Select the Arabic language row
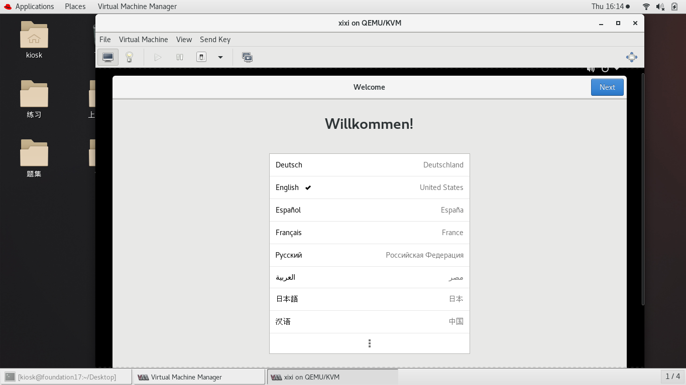The height and width of the screenshot is (385, 686). [x=370, y=277]
